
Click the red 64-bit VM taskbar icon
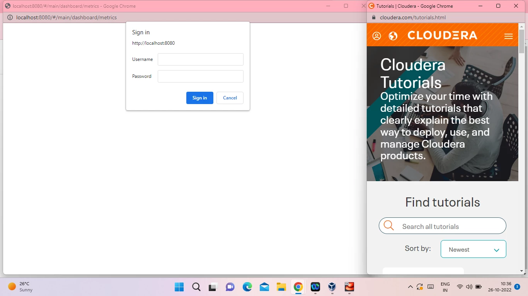[x=349, y=287]
